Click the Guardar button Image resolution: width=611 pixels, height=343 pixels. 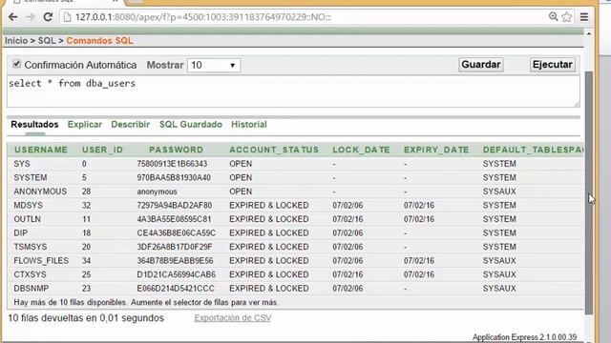481,65
